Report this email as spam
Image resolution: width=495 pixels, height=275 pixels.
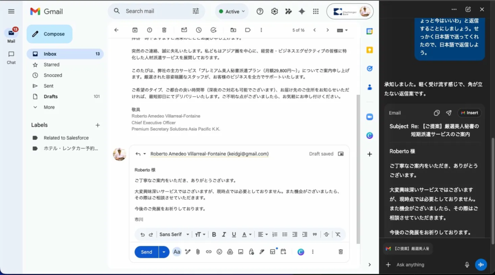pyautogui.click(x=149, y=30)
